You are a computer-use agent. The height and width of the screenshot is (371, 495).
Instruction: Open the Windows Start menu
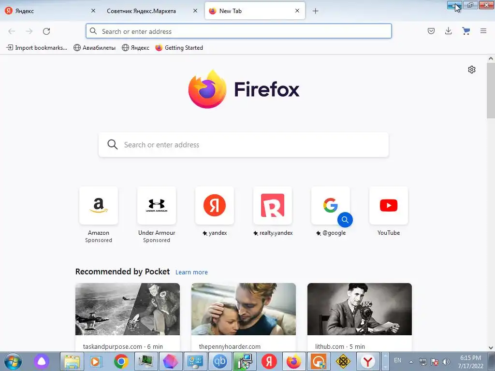point(13,361)
